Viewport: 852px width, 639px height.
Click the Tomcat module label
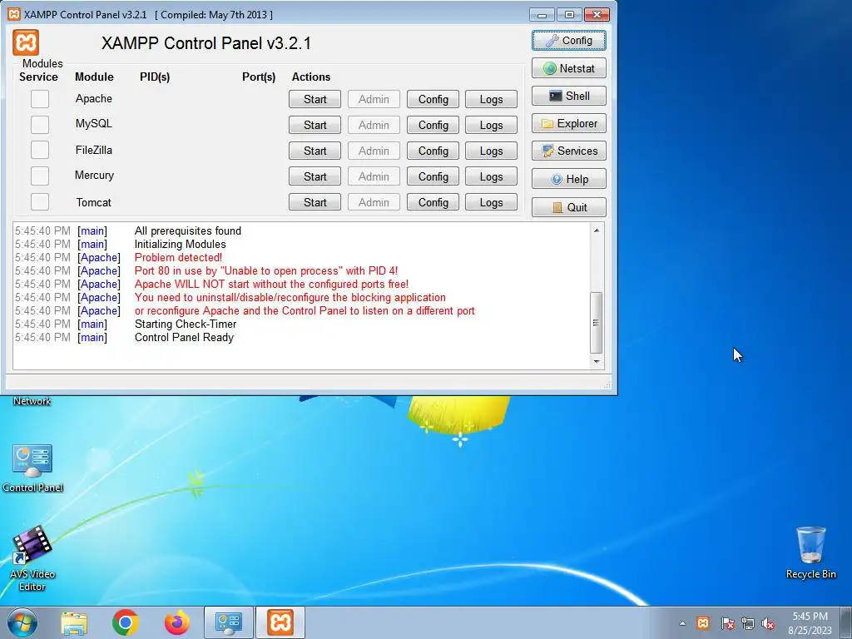93,202
